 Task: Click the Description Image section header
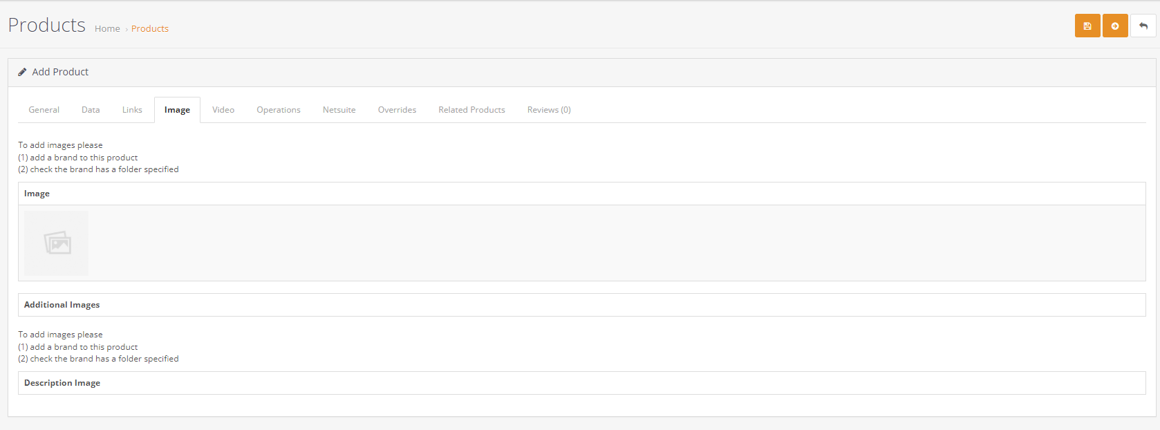tap(582, 383)
